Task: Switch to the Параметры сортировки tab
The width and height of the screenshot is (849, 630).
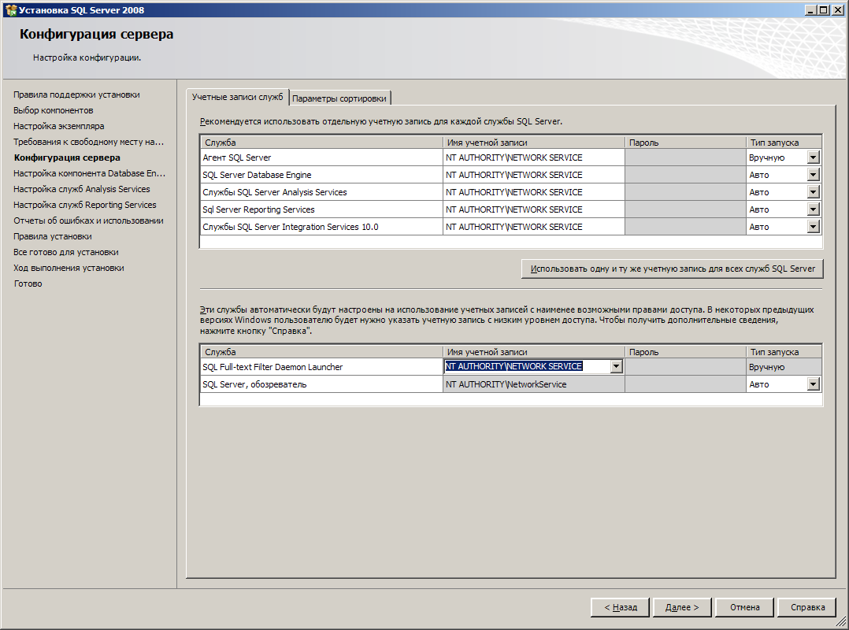Action: [x=339, y=98]
